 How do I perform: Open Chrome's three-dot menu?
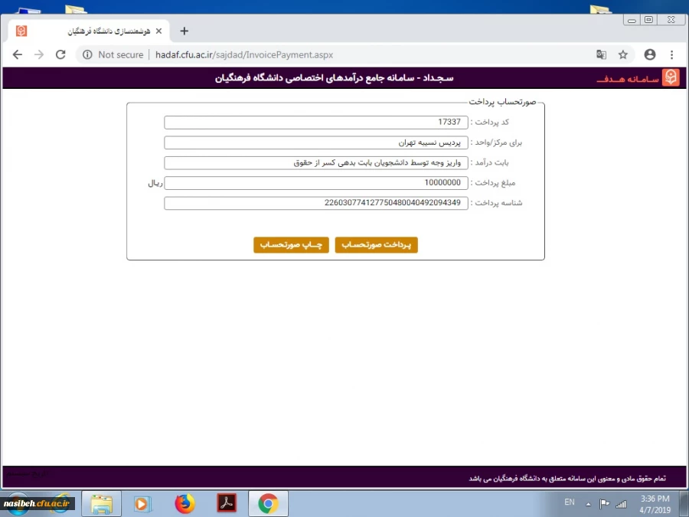click(672, 55)
